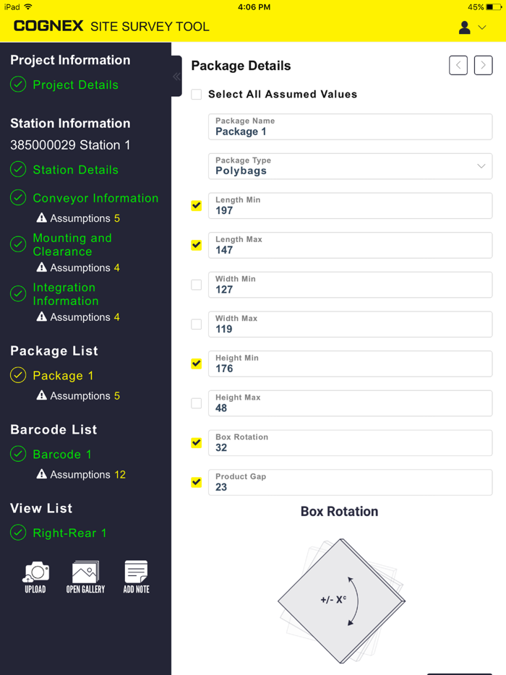Open Project Details in sidebar
The height and width of the screenshot is (675, 506).
(x=75, y=85)
